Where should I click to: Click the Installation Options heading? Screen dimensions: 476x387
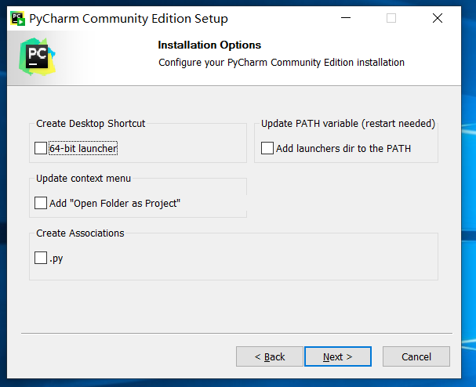[x=209, y=45]
